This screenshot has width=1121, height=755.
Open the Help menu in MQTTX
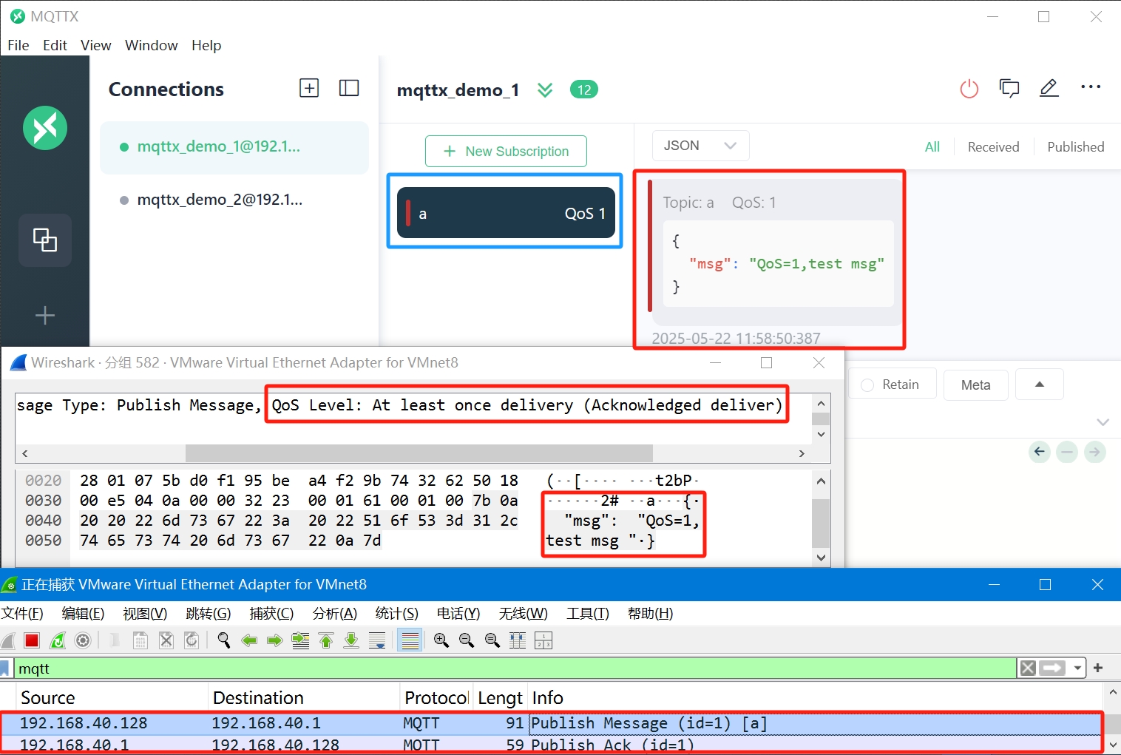(x=206, y=45)
